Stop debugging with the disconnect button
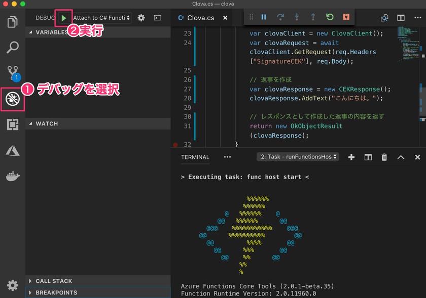 tap(346, 17)
